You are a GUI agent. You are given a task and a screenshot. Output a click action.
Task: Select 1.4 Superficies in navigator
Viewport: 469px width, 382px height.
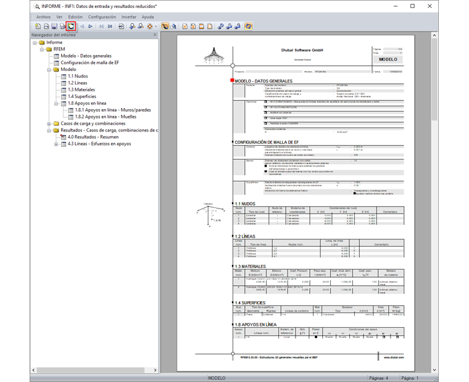(82, 96)
